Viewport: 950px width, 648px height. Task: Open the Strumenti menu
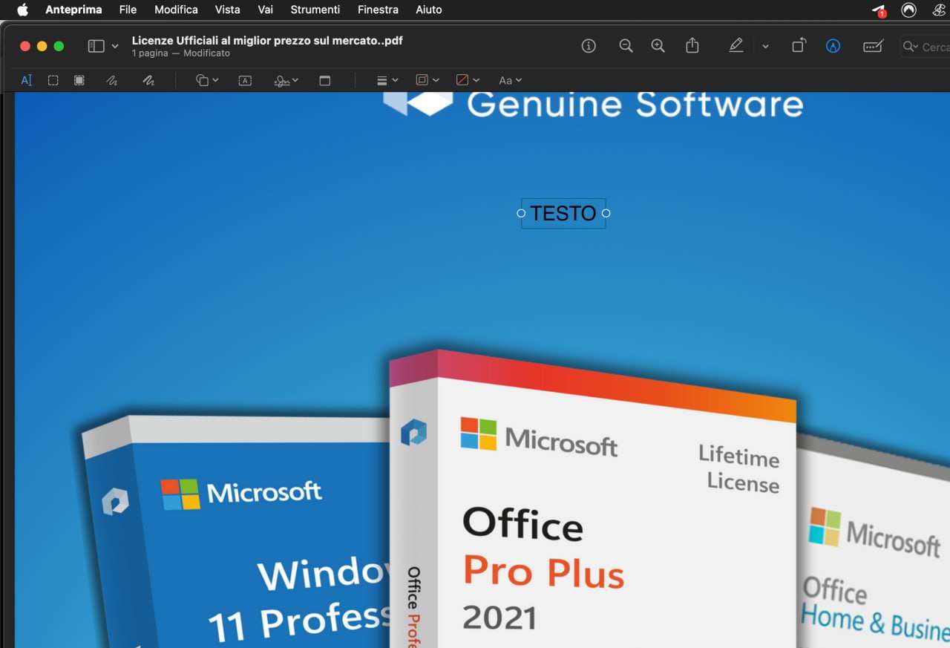[315, 10]
